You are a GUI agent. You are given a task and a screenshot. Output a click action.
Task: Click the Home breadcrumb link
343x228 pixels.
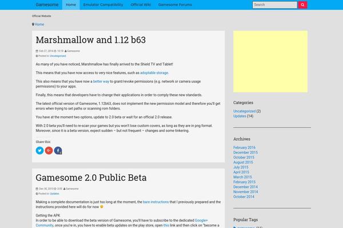[x=39, y=25]
